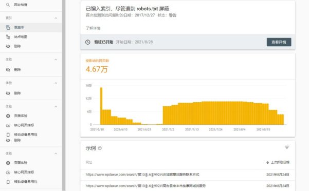The width and height of the screenshot is (309, 191).
Task: Click the page icon next to 覆盖率
Action: tap(8, 27)
